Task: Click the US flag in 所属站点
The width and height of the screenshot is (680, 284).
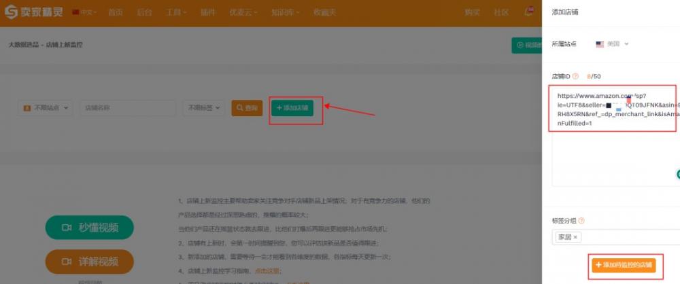Action: pos(600,44)
